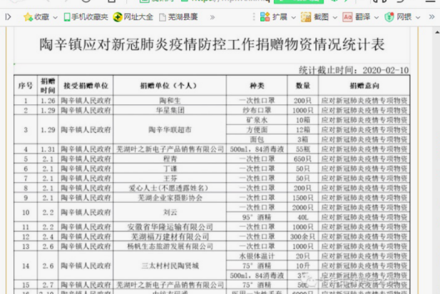
Task: Click the 网银 online banking shield icon
Action: pos(389,17)
